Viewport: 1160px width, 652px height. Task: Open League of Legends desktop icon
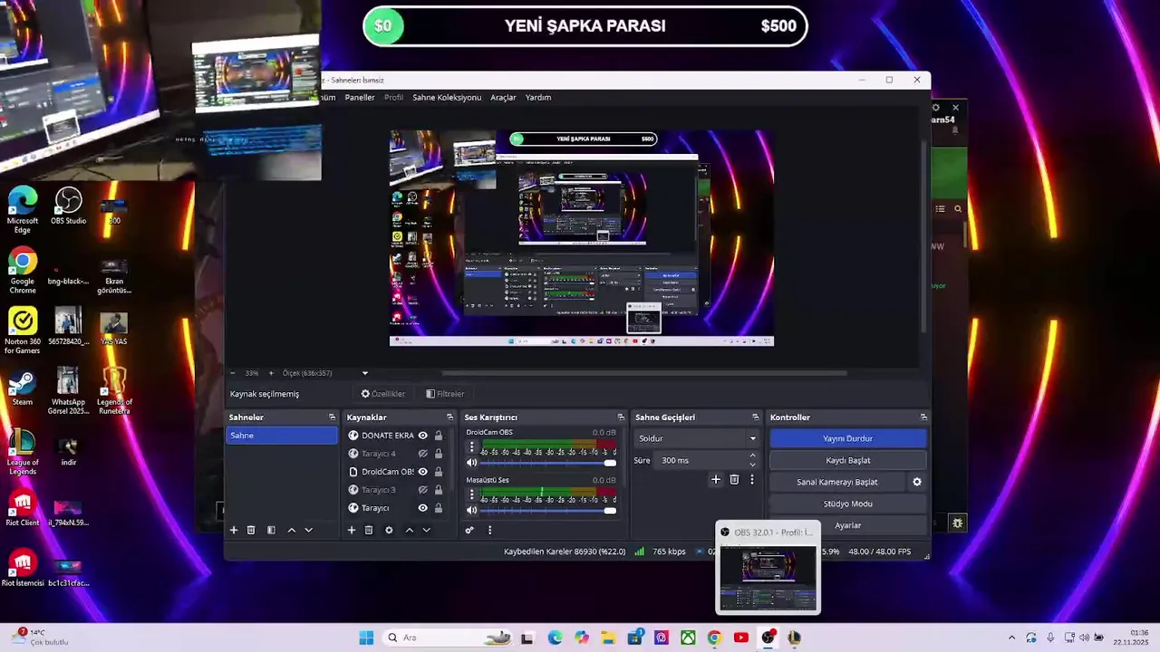[x=23, y=453]
